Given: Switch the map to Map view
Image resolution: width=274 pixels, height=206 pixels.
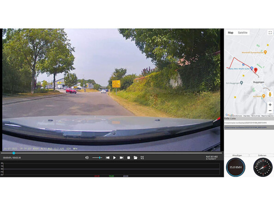Looking at the screenshot, I should click(x=231, y=32).
